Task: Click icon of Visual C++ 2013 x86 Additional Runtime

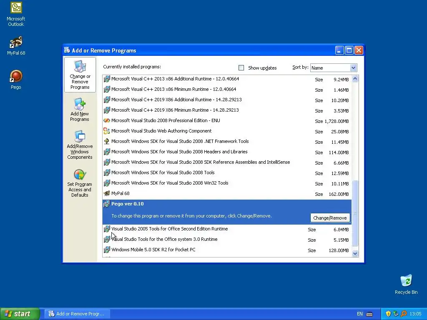Action: (x=107, y=79)
